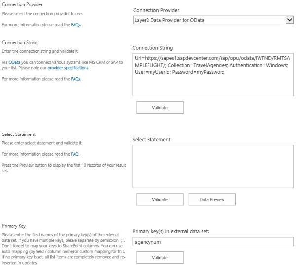
Task: Validate the connection string
Action: click(x=160, y=108)
